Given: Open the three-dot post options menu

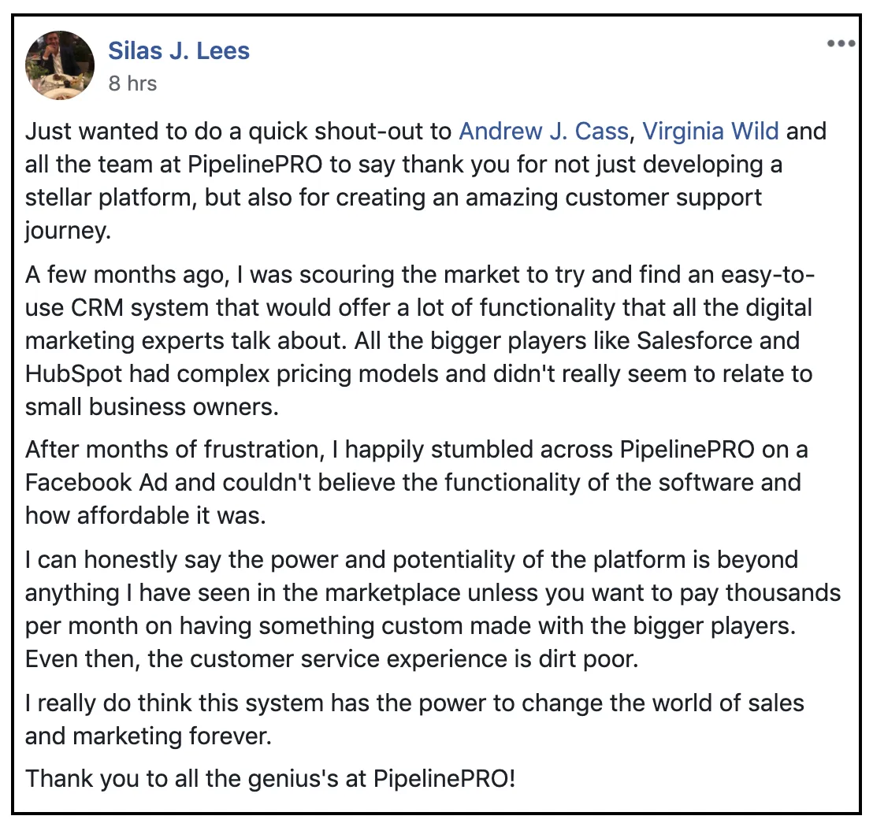Looking at the screenshot, I should (x=841, y=43).
